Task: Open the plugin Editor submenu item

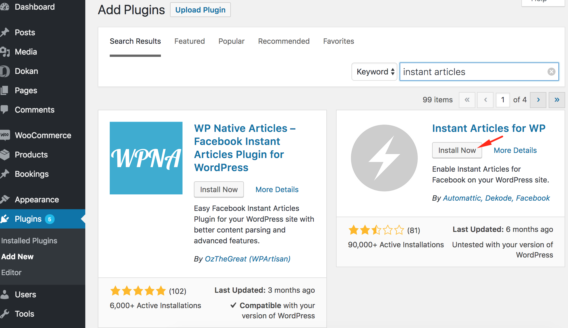Action: (11, 273)
